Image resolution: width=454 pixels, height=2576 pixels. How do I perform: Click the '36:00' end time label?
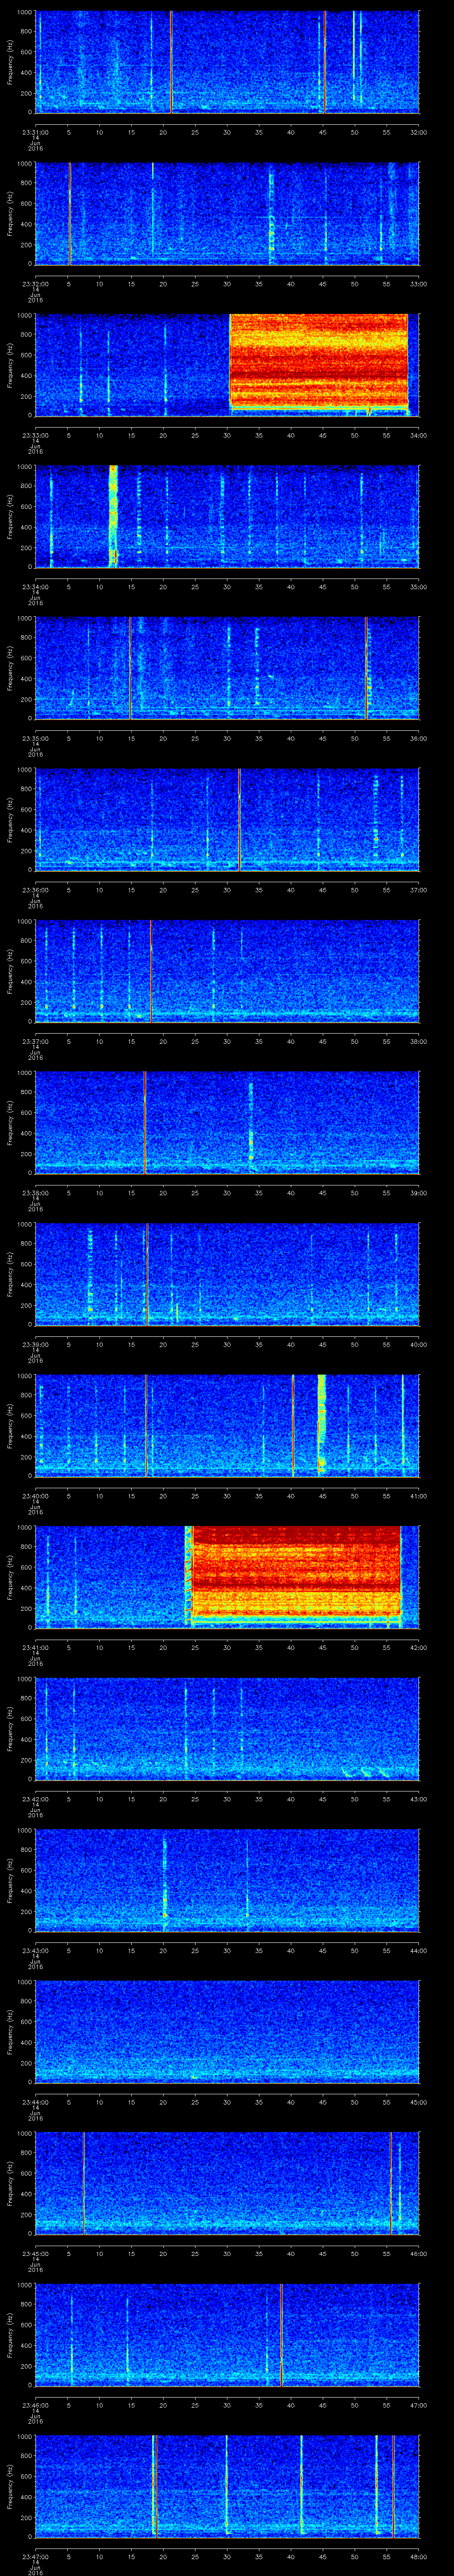click(418, 739)
